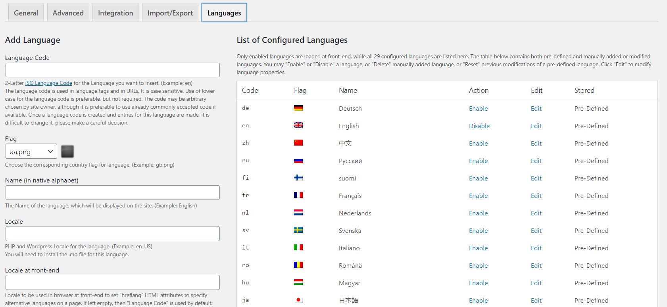
Task: Edit the Italiano language entry
Action: (536, 248)
